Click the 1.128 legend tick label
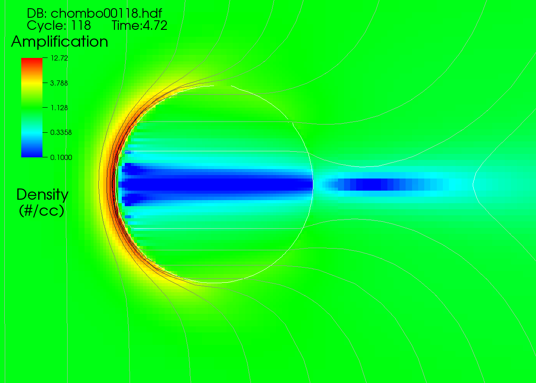The width and height of the screenshot is (536, 383). coord(59,108)
